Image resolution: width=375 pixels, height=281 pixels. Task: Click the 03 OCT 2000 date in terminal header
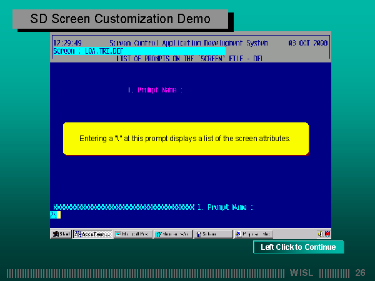point(307,43)
